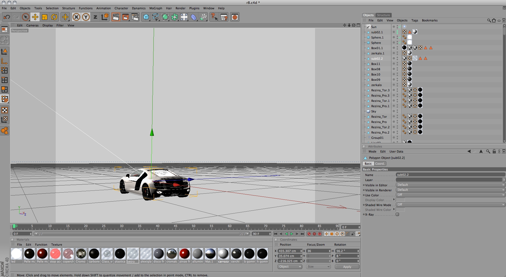Add a Cube primitive object

146,17
